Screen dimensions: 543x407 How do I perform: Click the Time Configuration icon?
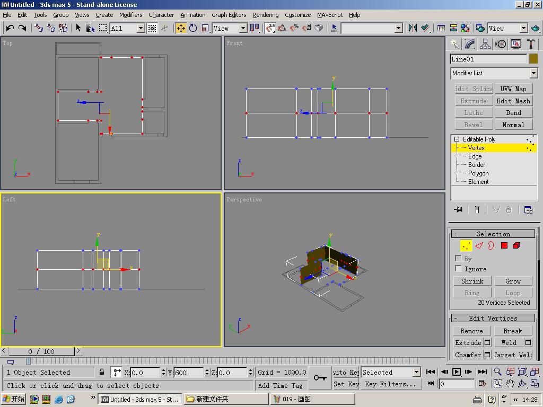coord(482,384)
